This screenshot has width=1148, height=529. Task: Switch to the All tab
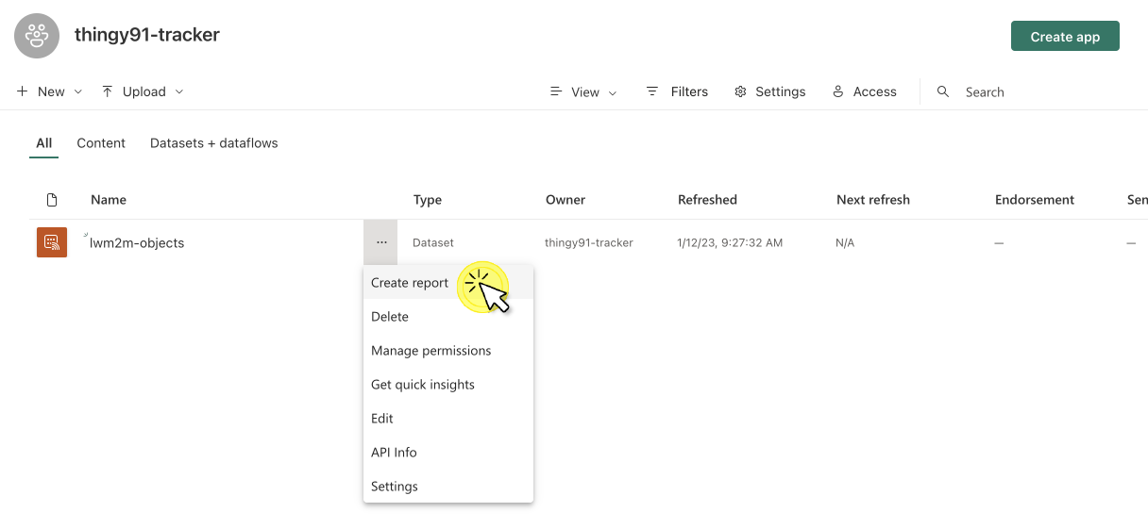pyautogui.click(x=43, y=143)
